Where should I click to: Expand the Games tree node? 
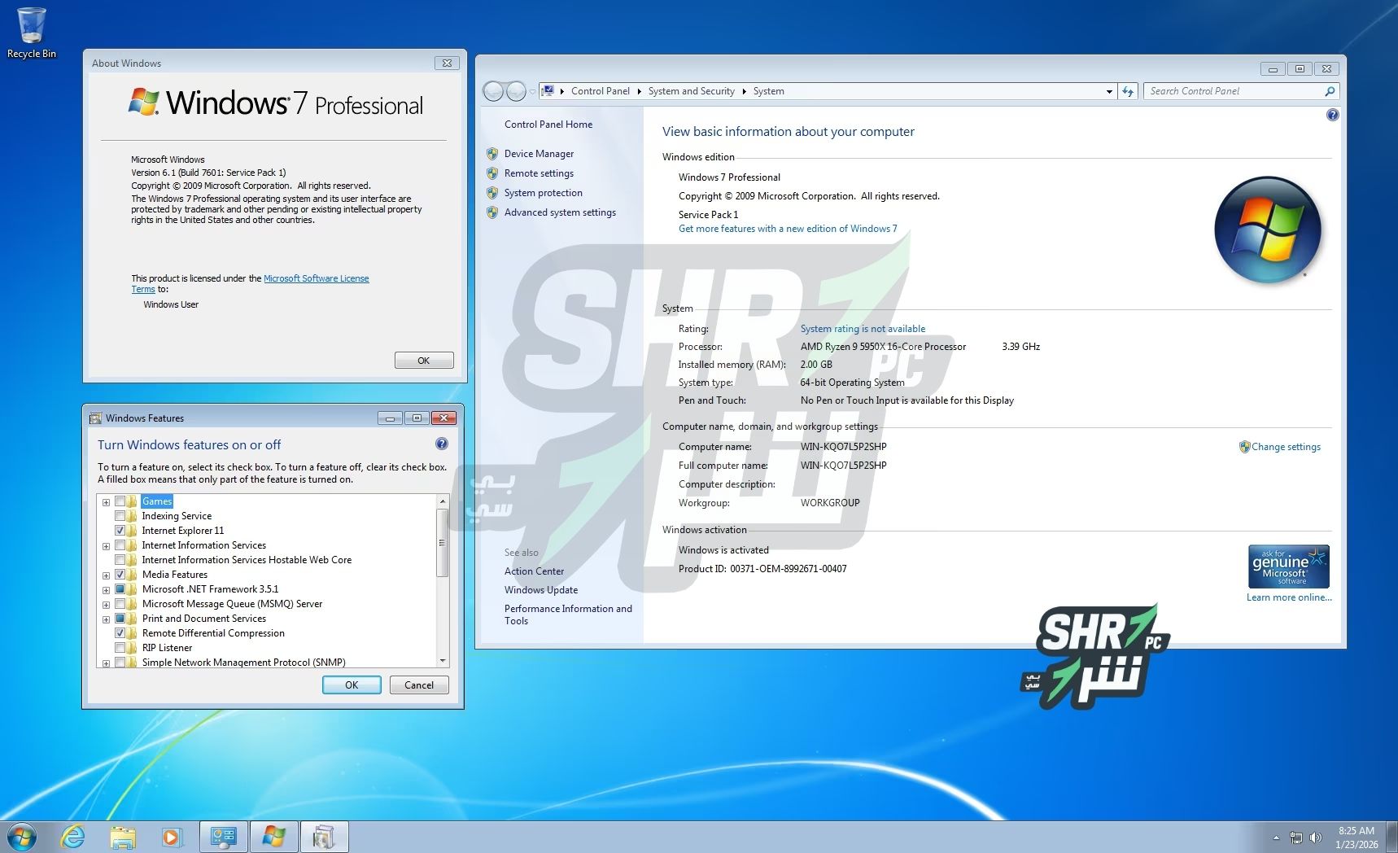click(x=106, y=502)
